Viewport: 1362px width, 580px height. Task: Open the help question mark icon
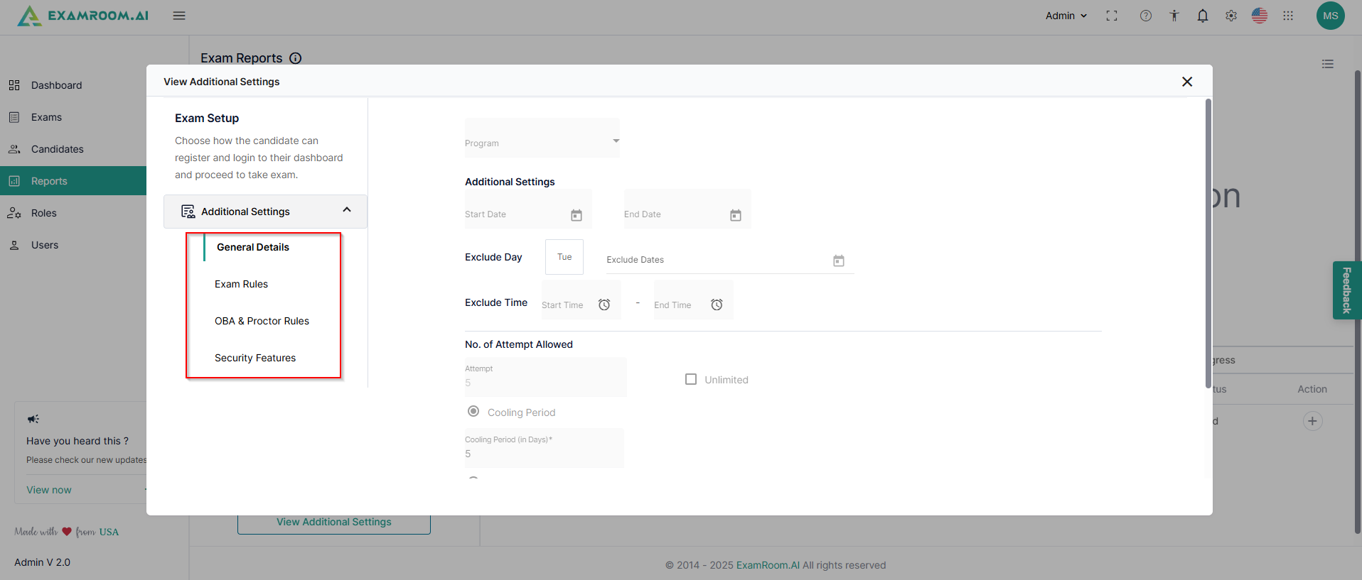coord(1145,16)
